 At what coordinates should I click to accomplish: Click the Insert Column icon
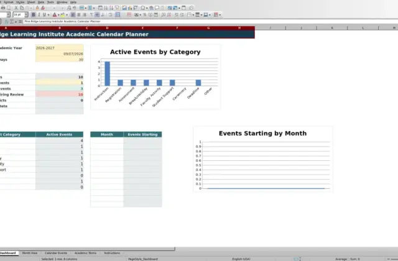point(90,8)
